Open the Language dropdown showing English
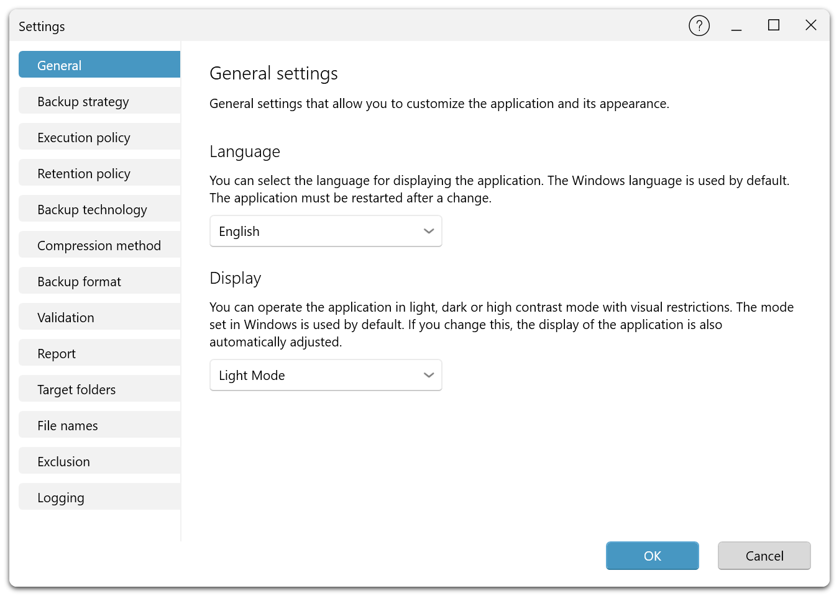 (x=326, y=232)
